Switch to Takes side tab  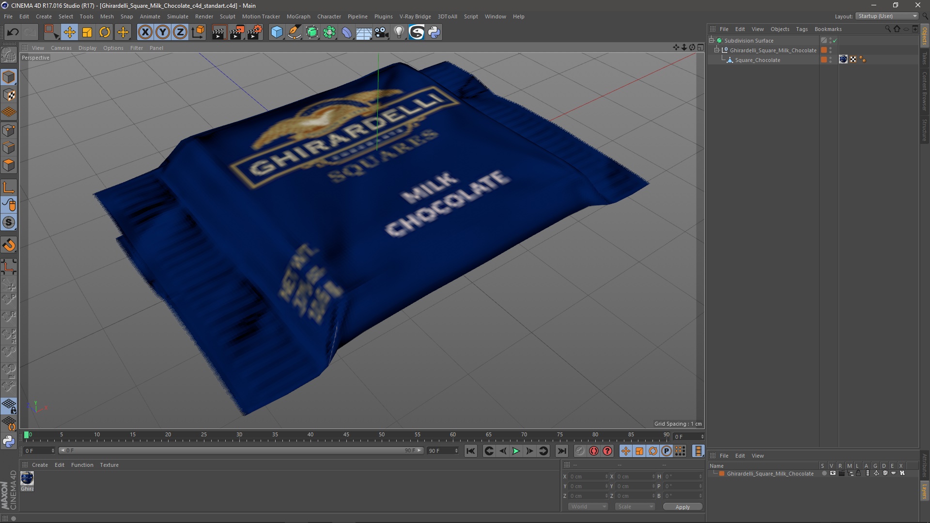tap(925, 58)
